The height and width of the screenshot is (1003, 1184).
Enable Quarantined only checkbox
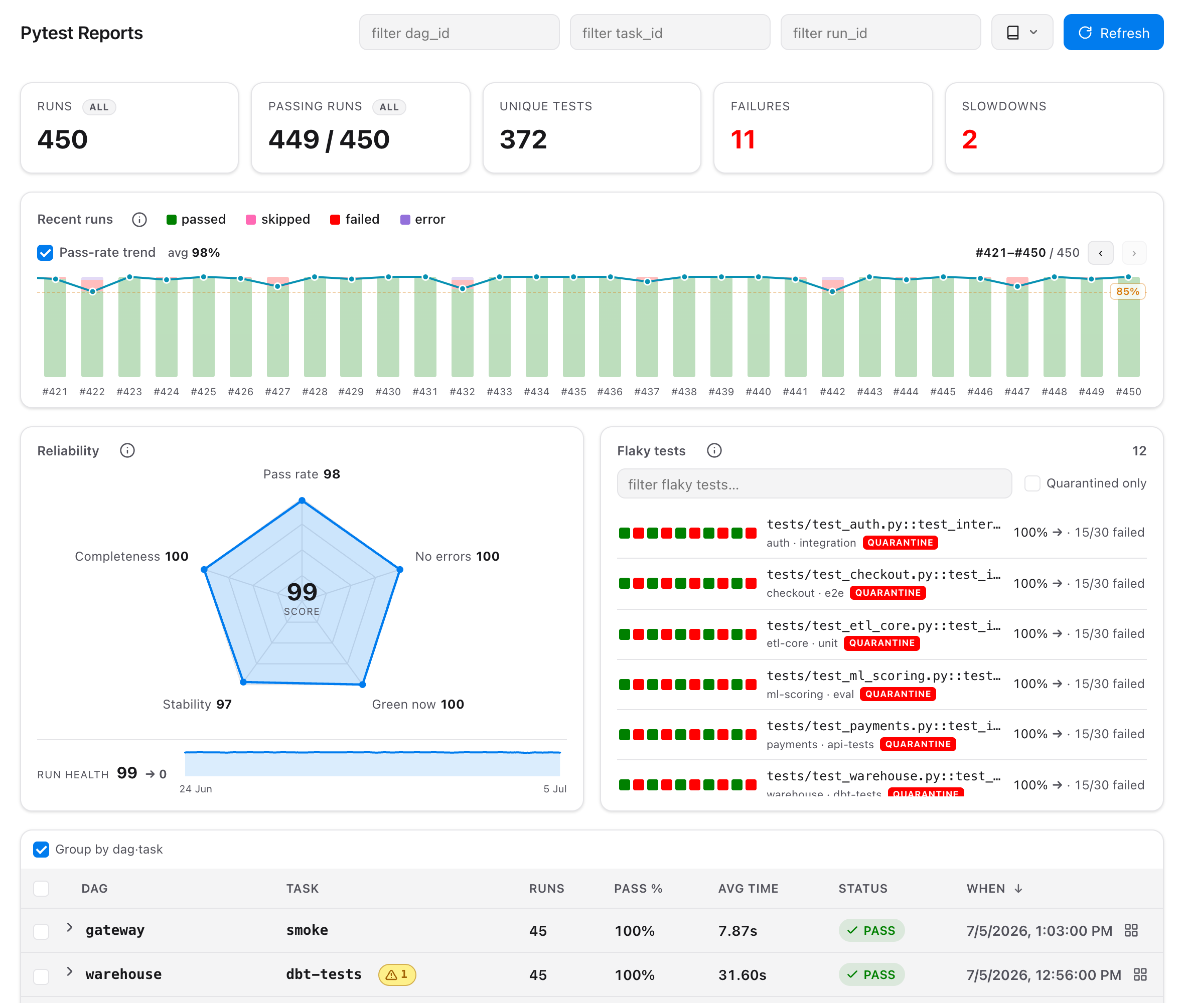point(1032,483)
